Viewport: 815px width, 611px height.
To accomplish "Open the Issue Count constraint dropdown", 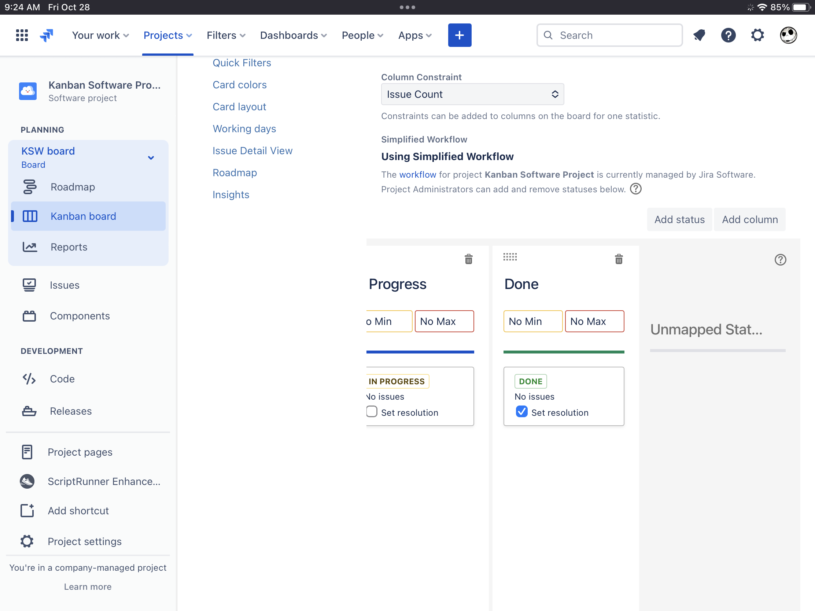I will [x=472, y=94].
